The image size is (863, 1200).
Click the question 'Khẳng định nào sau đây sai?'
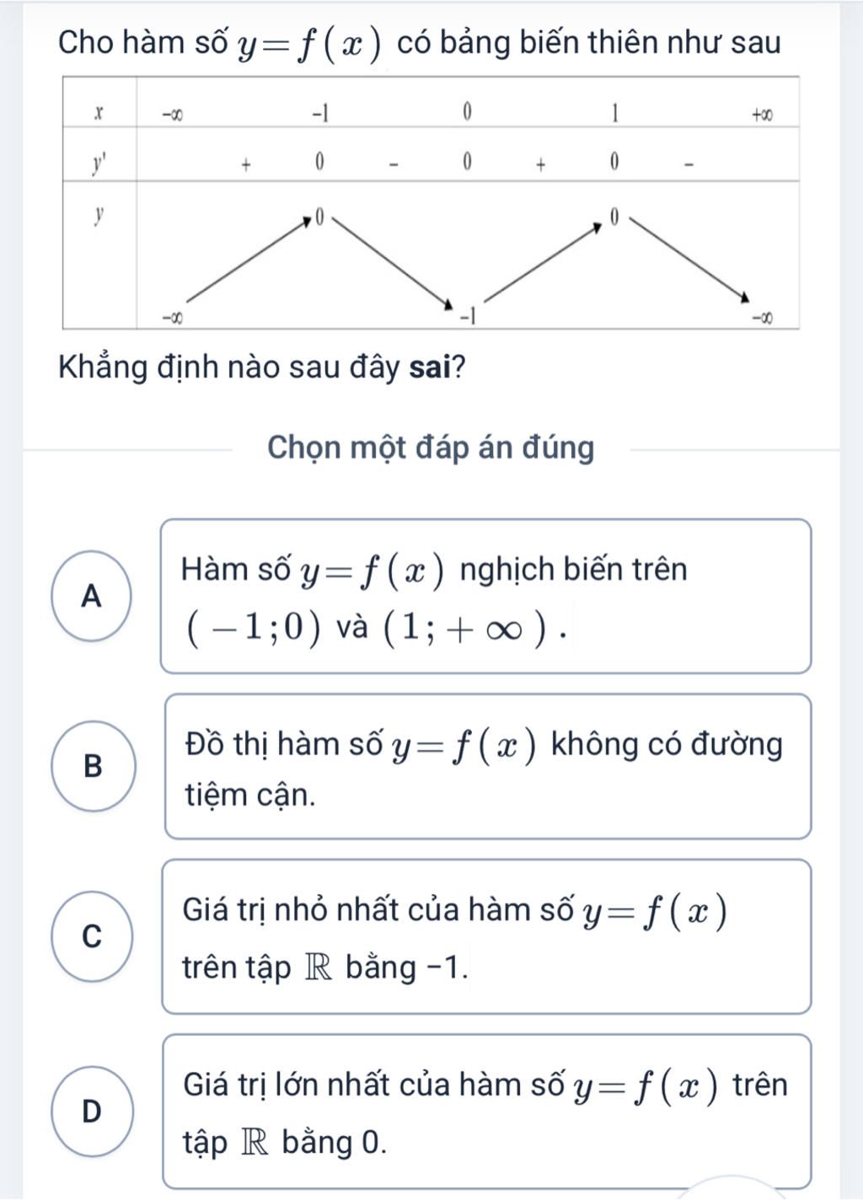click(262, 367)
